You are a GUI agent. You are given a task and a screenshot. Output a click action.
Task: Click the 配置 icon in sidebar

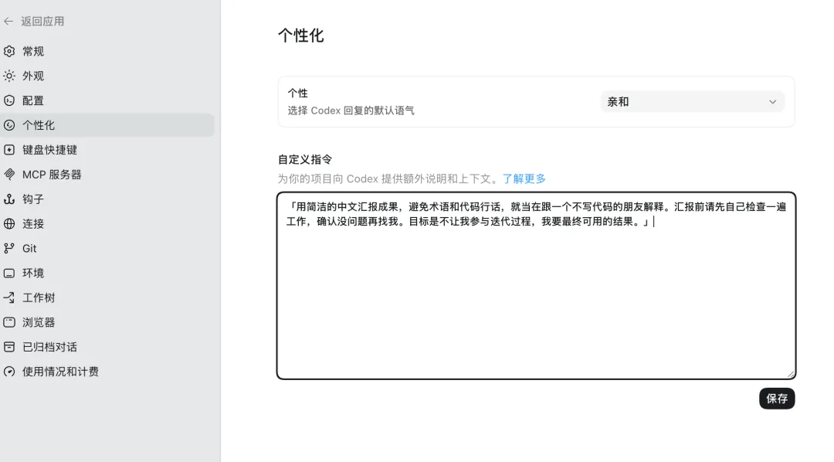coord(9,100)
